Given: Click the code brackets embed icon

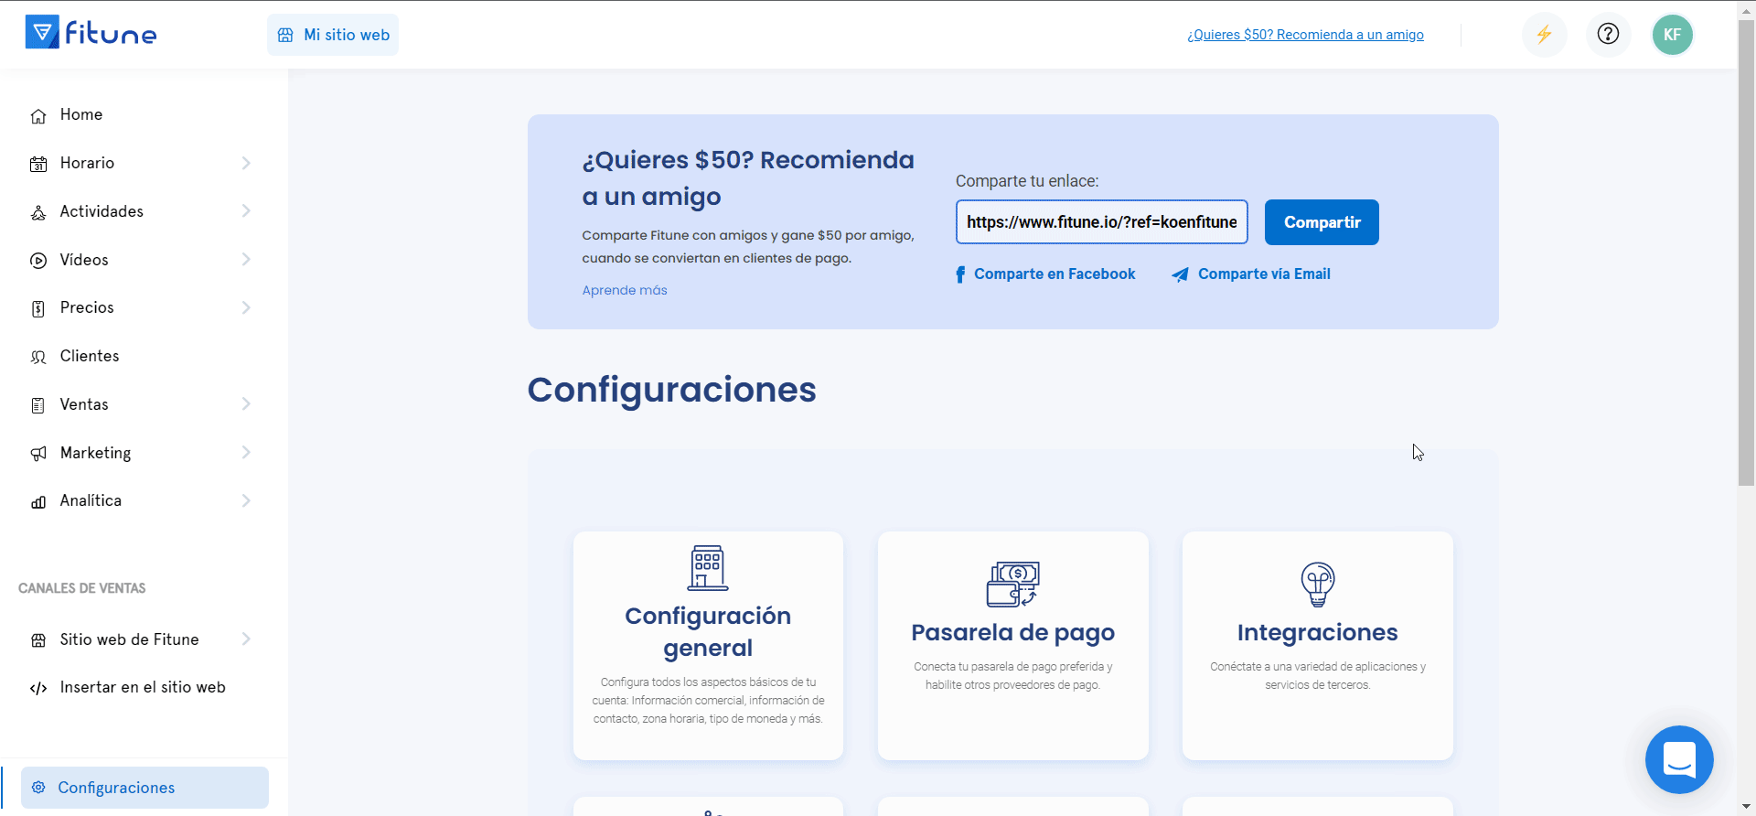Looking at the screenshot, I should [x=38, y=688].
